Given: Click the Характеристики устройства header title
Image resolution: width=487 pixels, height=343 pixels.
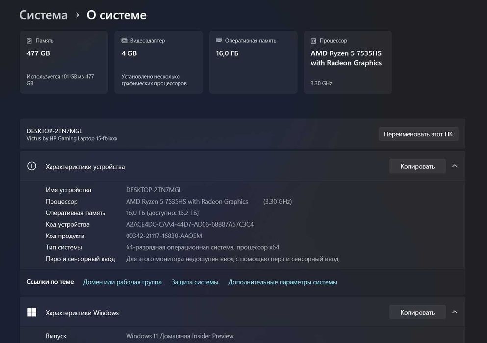Looking at the screenshot, I should click(x=85, y=167).
